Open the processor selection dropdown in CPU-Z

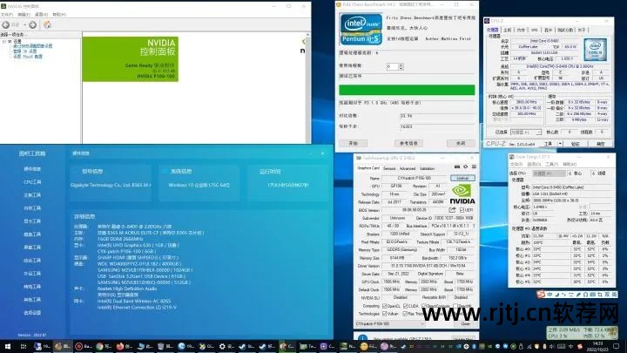[x=526, y=132]
